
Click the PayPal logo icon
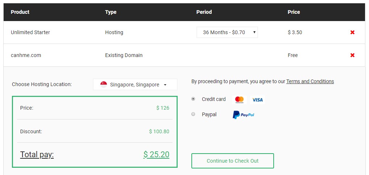(244, 115)
